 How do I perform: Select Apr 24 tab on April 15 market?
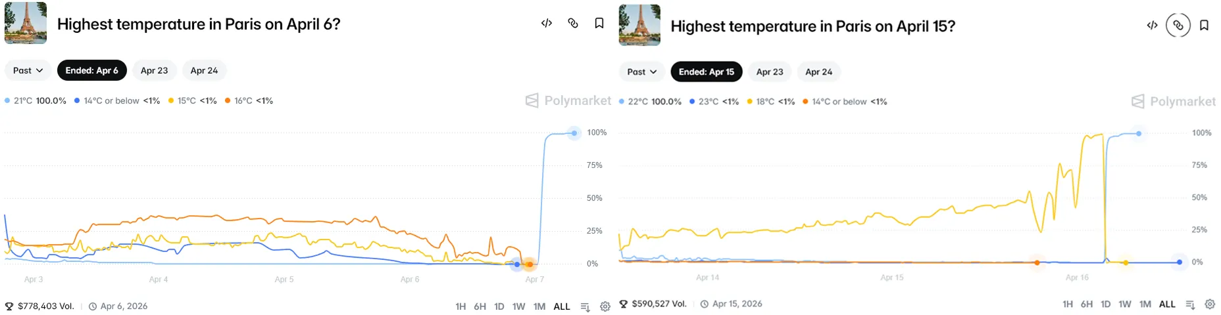(818, 72)
